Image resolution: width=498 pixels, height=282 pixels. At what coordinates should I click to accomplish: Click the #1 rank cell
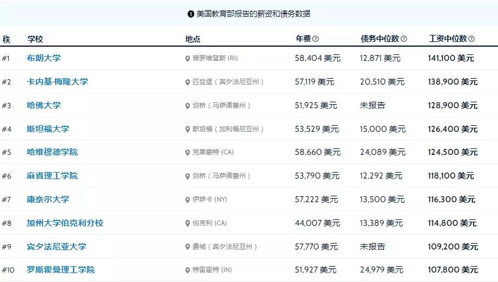pos(6,59)
